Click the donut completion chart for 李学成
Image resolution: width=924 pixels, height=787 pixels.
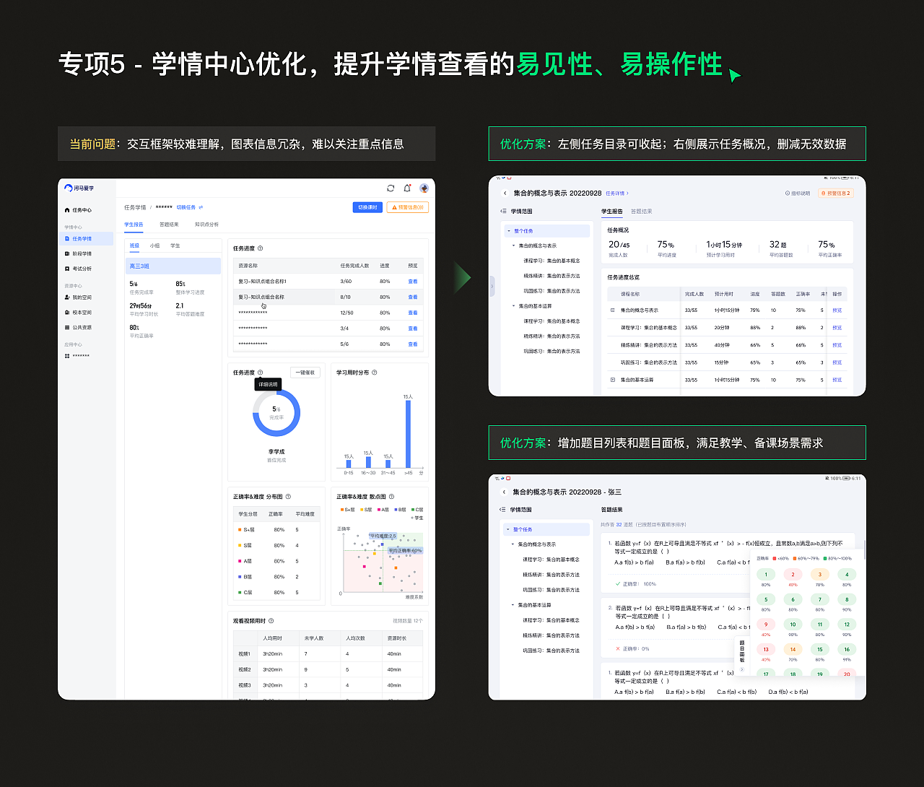[276, 413]
